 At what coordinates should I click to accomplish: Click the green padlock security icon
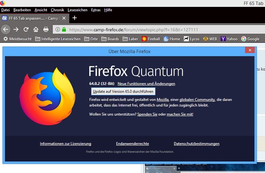click(64, 29)
